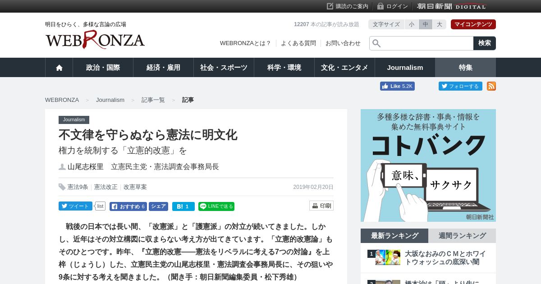Screen dimensions: 541x284
Task: Open the 憲法改正 tag
Action: tap(106, 187)
